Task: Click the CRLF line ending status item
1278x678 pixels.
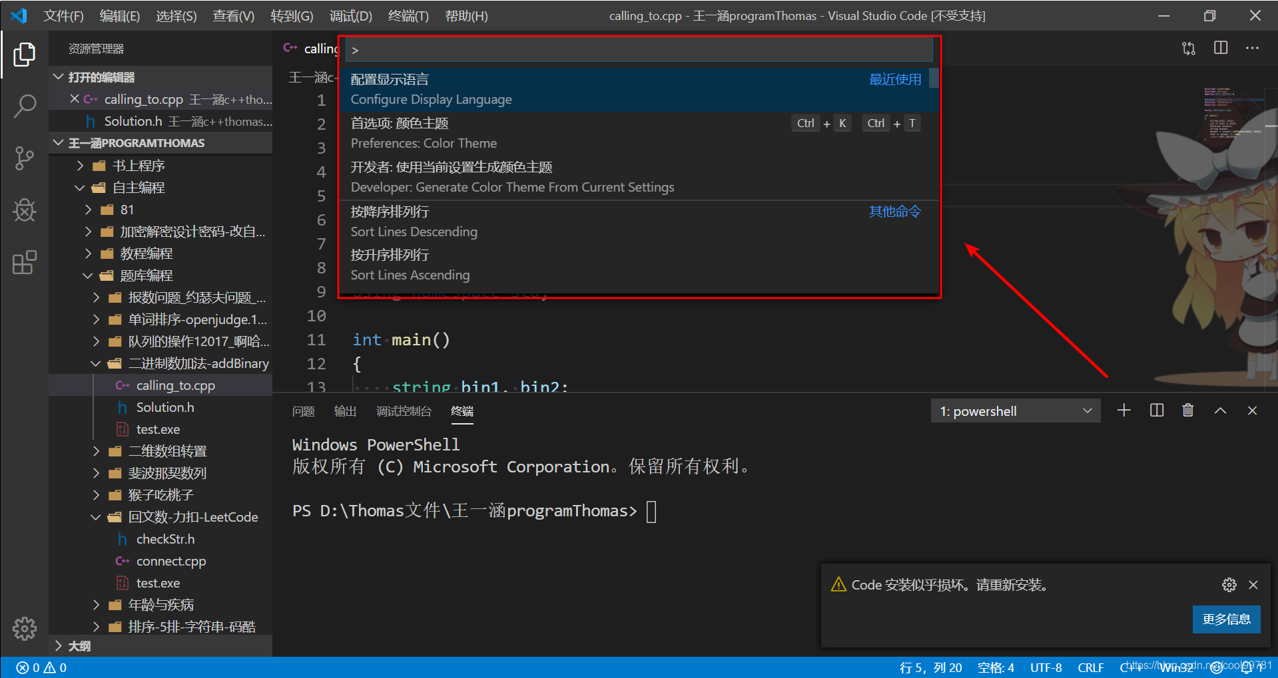Action: click(1091, 667)
